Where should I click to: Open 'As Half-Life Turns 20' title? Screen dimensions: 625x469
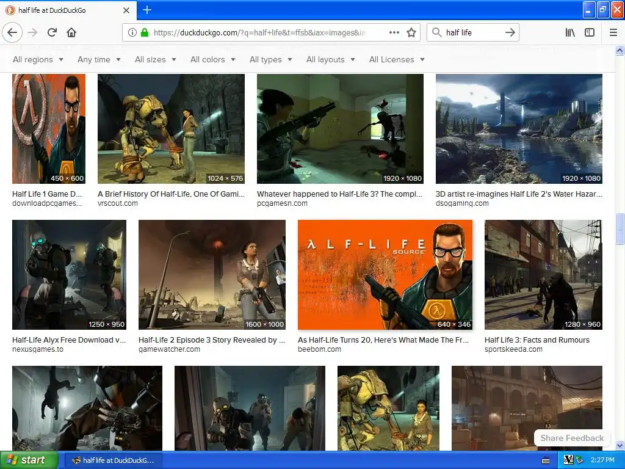click(x=383, y=340)
